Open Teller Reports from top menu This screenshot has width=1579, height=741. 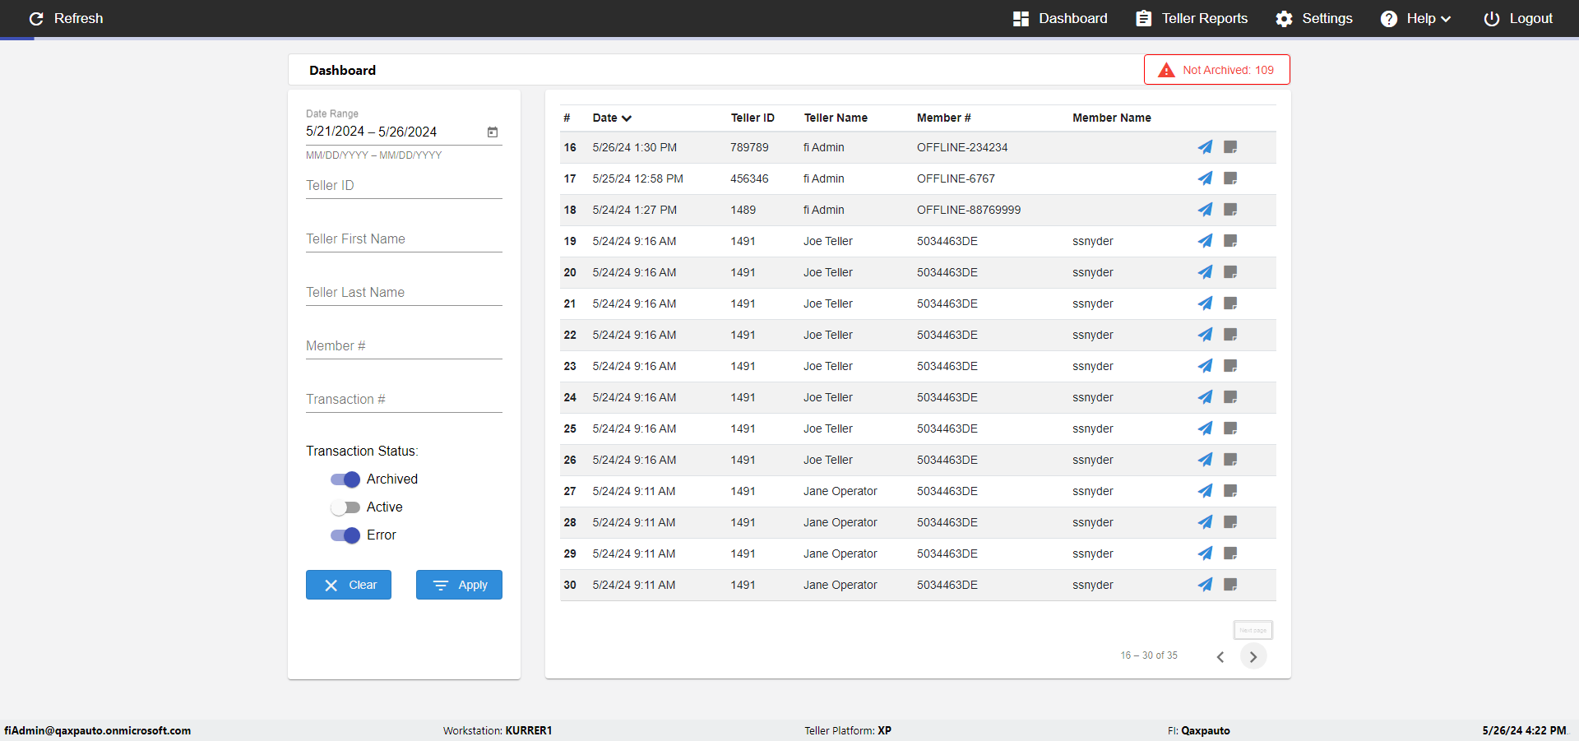pos(1192,18)
